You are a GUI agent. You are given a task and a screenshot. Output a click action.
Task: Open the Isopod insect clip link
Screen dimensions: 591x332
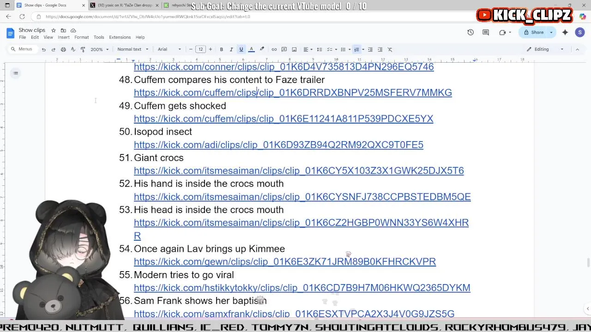[278, 145]
